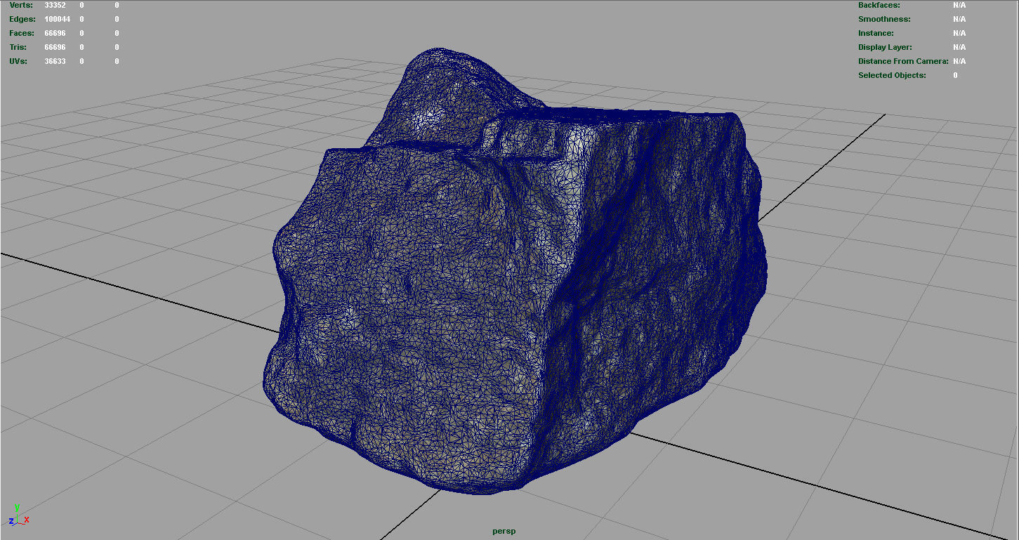
Task: Click the Backfaces label in HUD
Action: coord(879,5)
